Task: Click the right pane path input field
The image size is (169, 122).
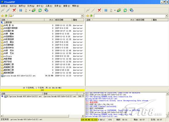Action: tap(130, 16)
